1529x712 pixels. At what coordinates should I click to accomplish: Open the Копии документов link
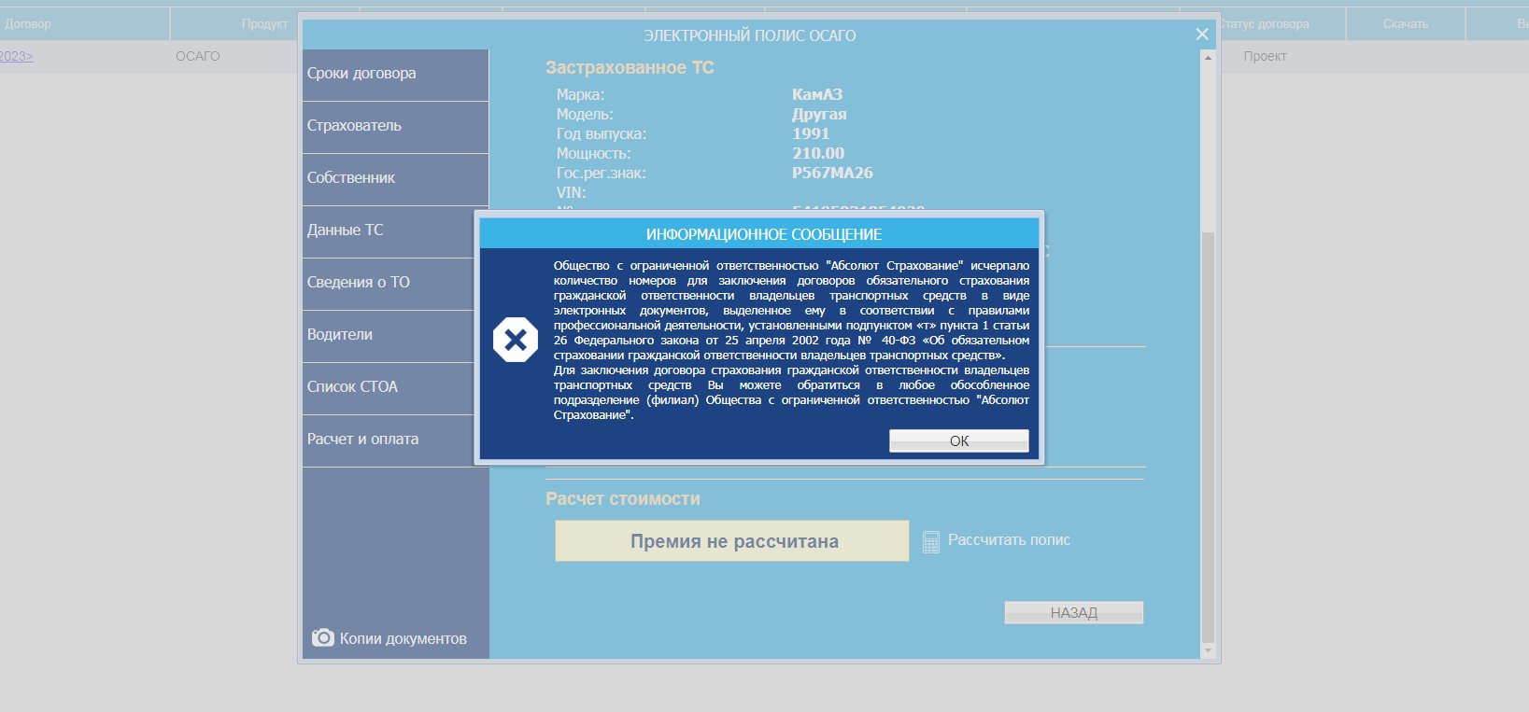click(403, 638)
